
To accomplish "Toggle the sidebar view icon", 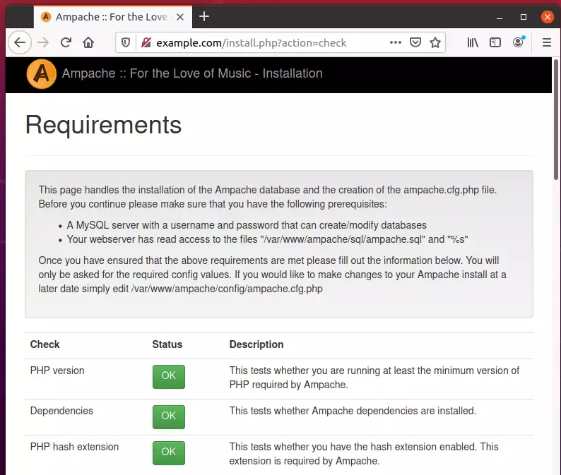I will tap(495, 42).
